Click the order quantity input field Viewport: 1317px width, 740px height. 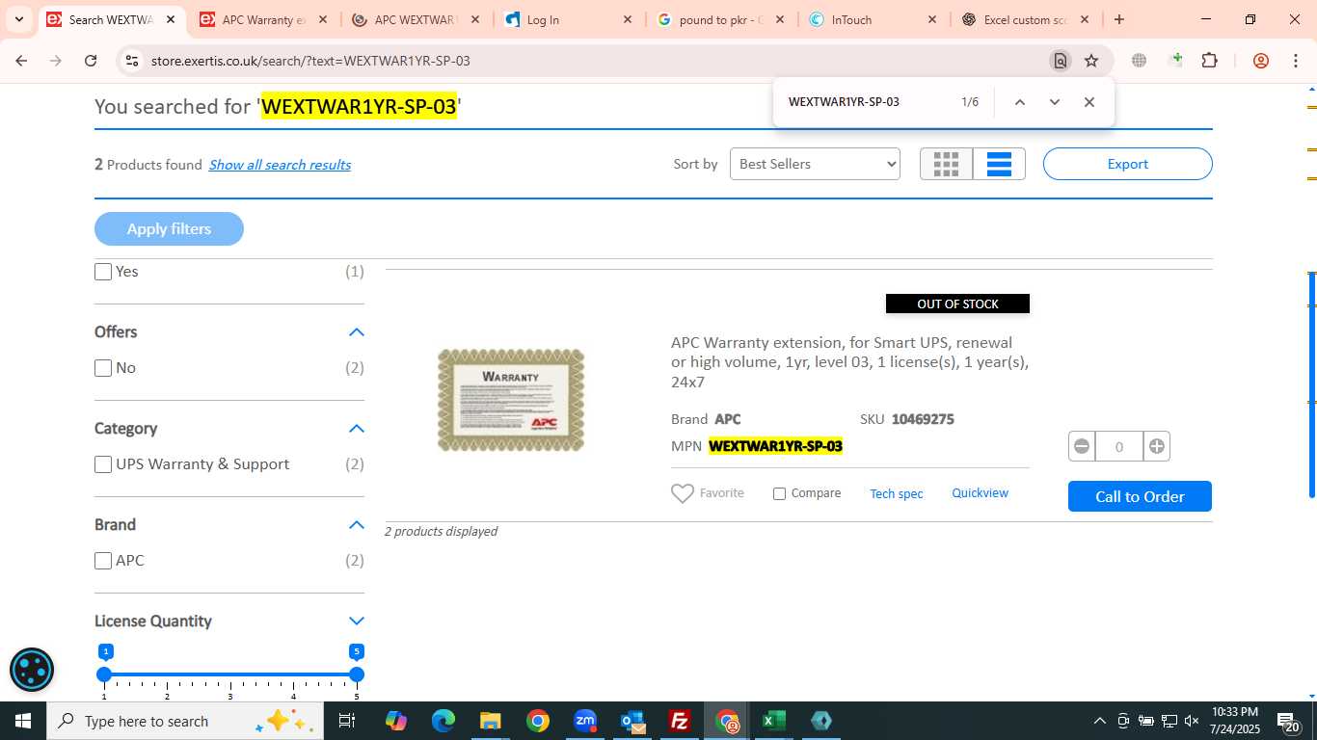[x=1118, y=446]
